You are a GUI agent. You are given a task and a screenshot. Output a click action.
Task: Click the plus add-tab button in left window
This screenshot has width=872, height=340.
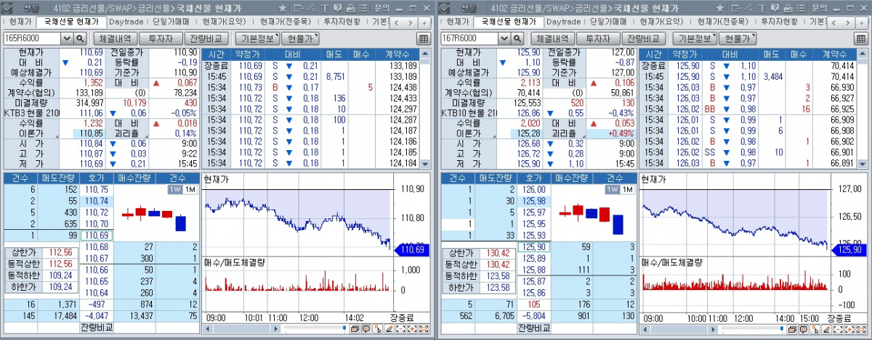424,22
